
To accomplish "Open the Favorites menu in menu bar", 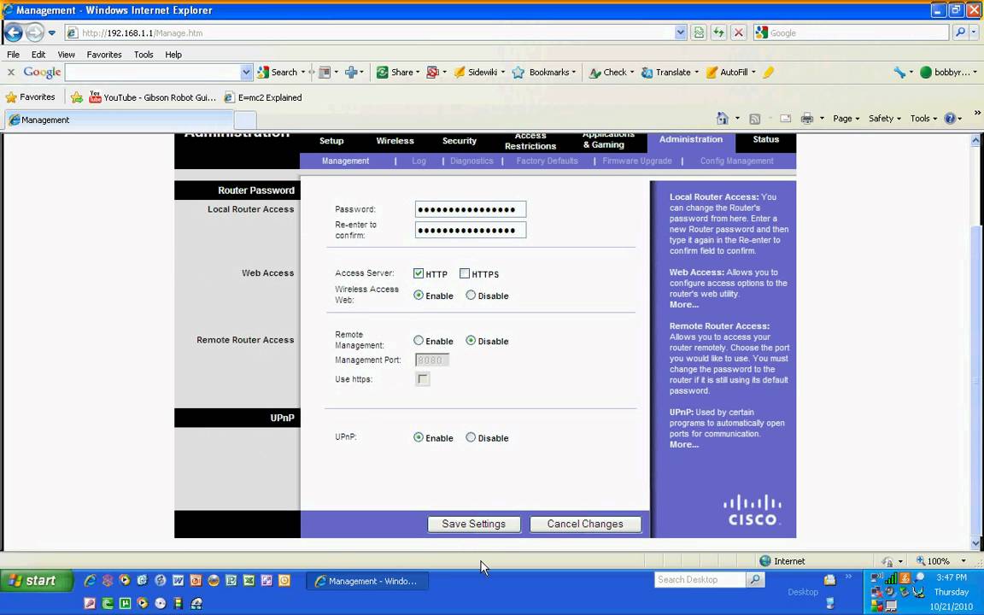I will click(x=104, y=55).
